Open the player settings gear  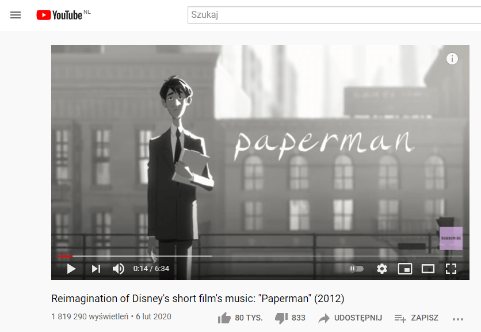point(382,269)
